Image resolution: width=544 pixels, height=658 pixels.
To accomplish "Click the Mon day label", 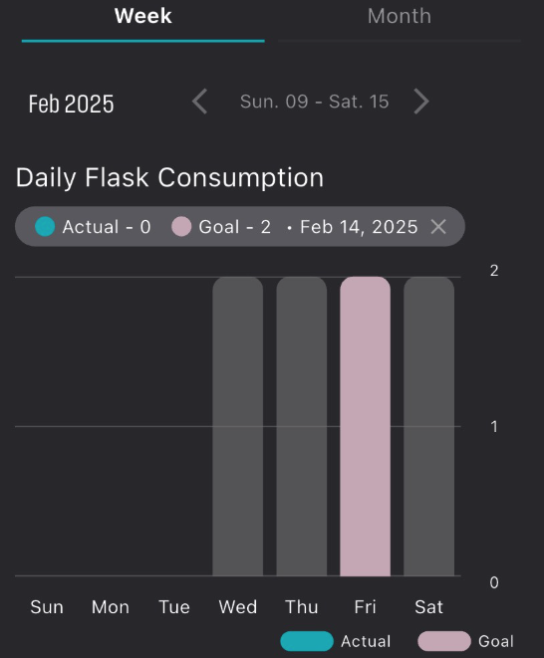I will (111, 607).
